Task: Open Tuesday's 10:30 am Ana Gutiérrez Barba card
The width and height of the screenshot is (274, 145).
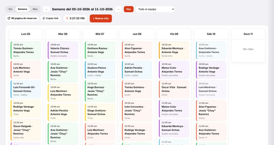Action: 63,134
